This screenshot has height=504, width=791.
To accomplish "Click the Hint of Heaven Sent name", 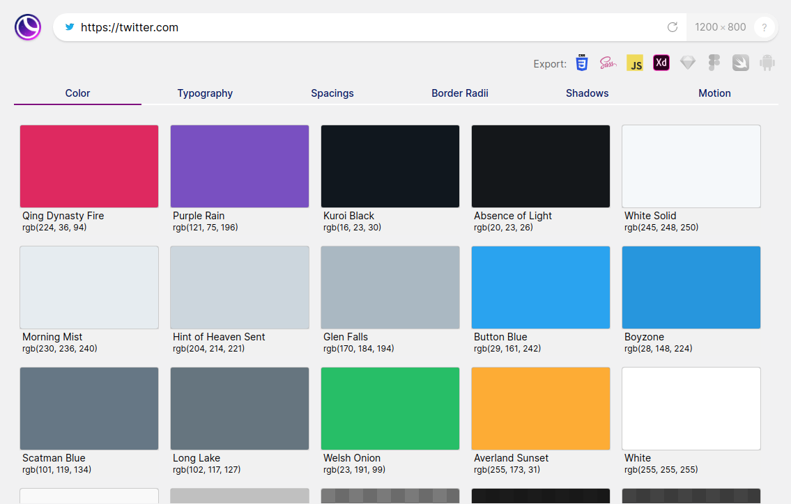I will pos(218,337).
